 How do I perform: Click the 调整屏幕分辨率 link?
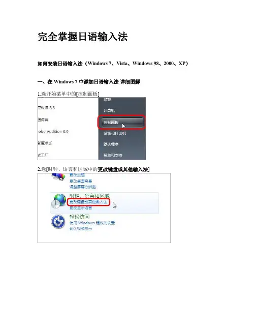coord(83,187)
